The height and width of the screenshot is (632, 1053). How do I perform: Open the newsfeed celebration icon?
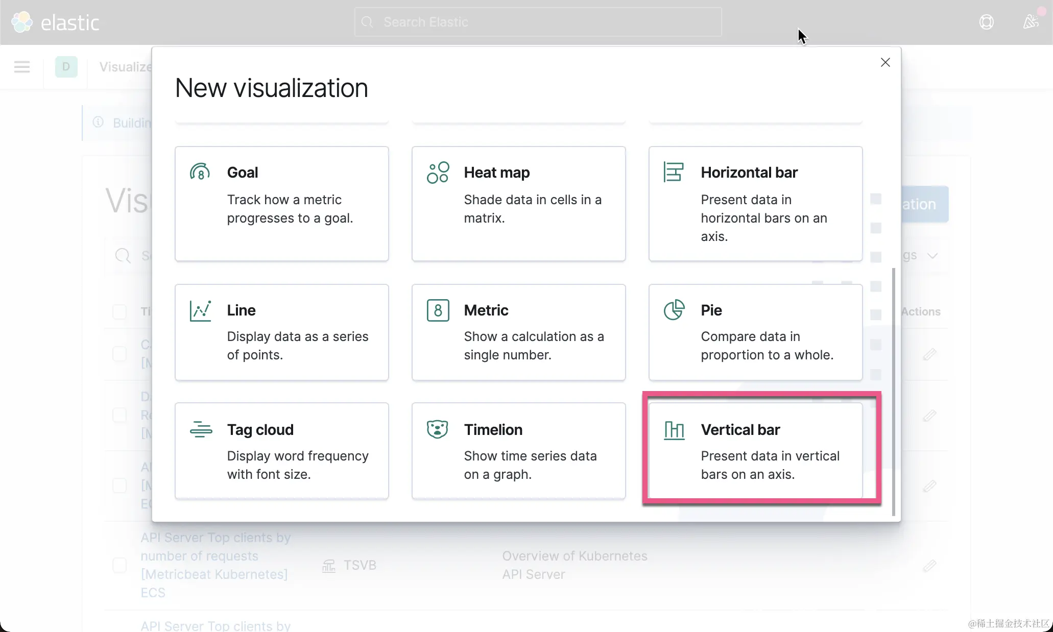(1031, 22)
